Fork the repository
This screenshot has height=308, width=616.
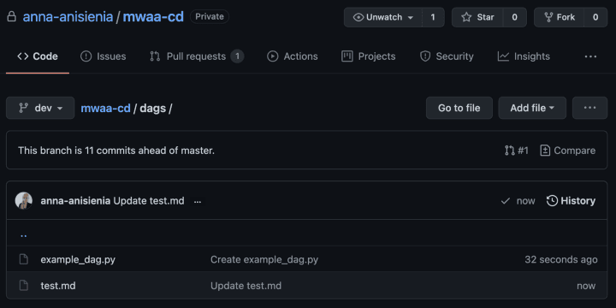click(x=559, y=17)
